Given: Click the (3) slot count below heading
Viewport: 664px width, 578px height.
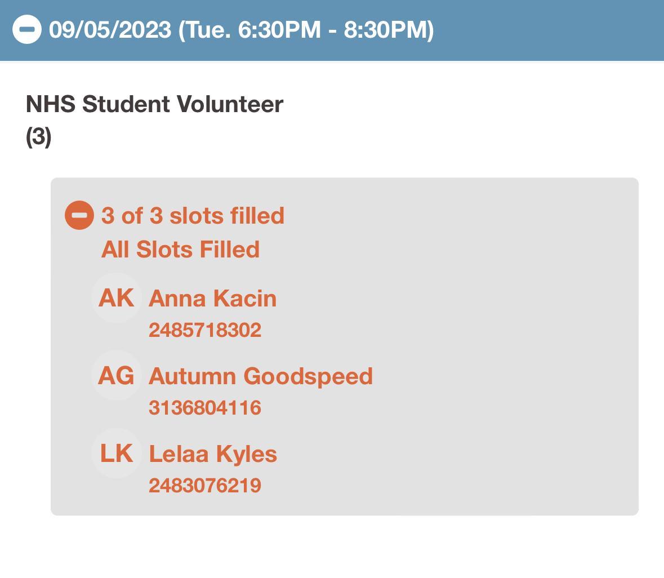Looking at the screenshot, I should pos(38,137).
